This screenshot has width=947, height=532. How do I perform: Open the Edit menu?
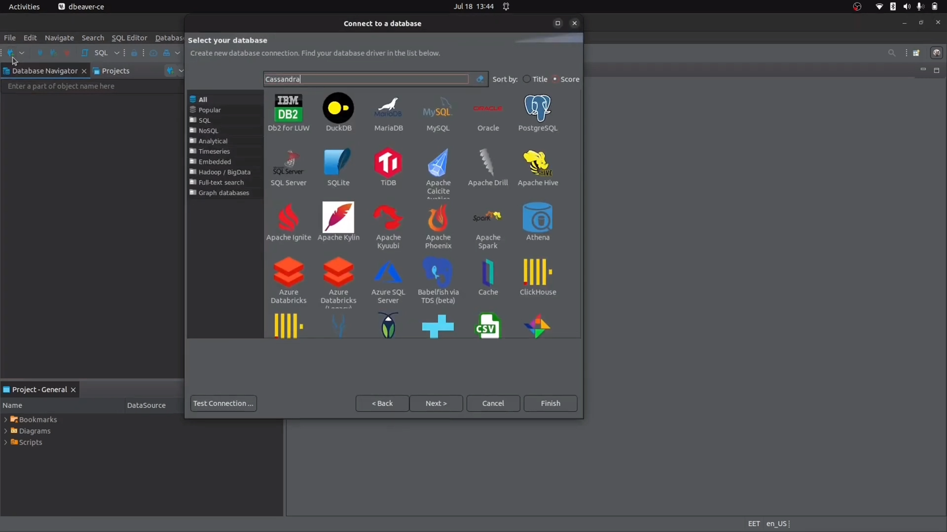(x=30, y=38)
